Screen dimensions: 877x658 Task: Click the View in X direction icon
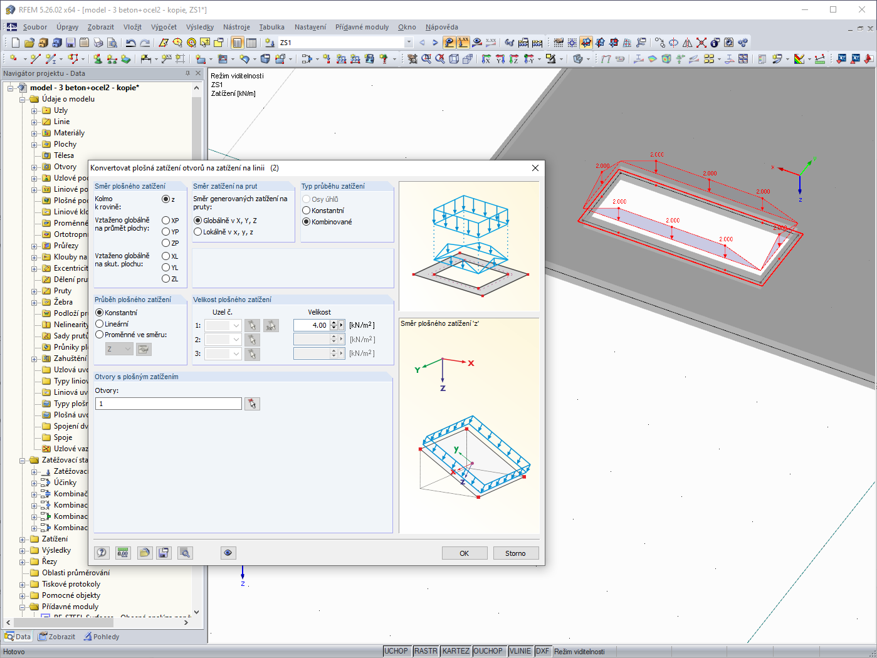pyautogui.click(x=486, y=59)
